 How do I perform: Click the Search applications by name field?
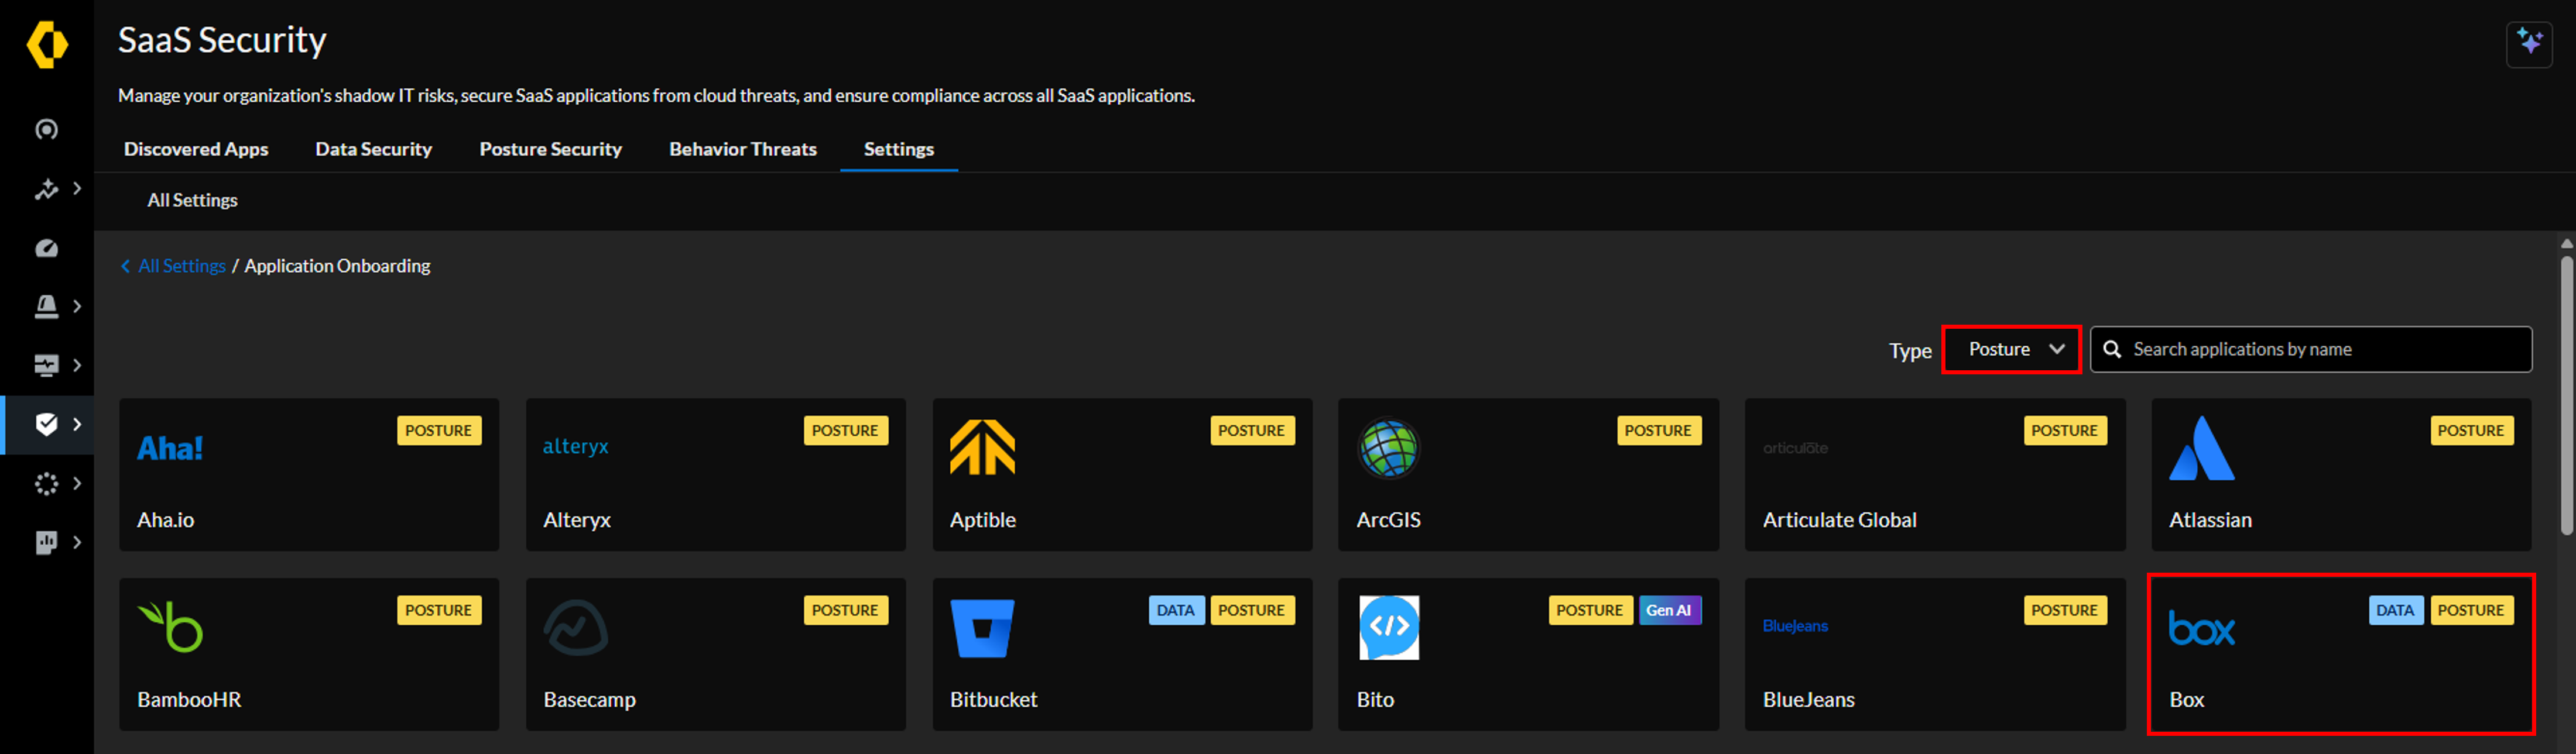tap(2311, 350)
